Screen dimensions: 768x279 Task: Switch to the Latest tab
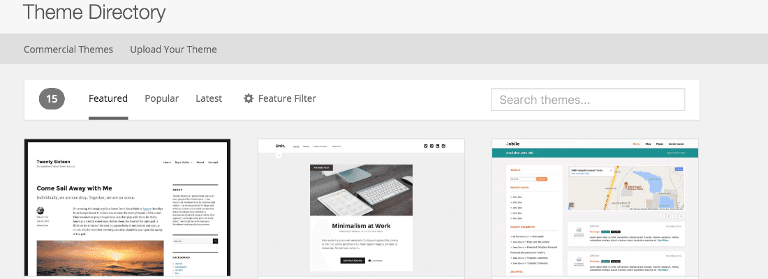click(x=209, y=98)
